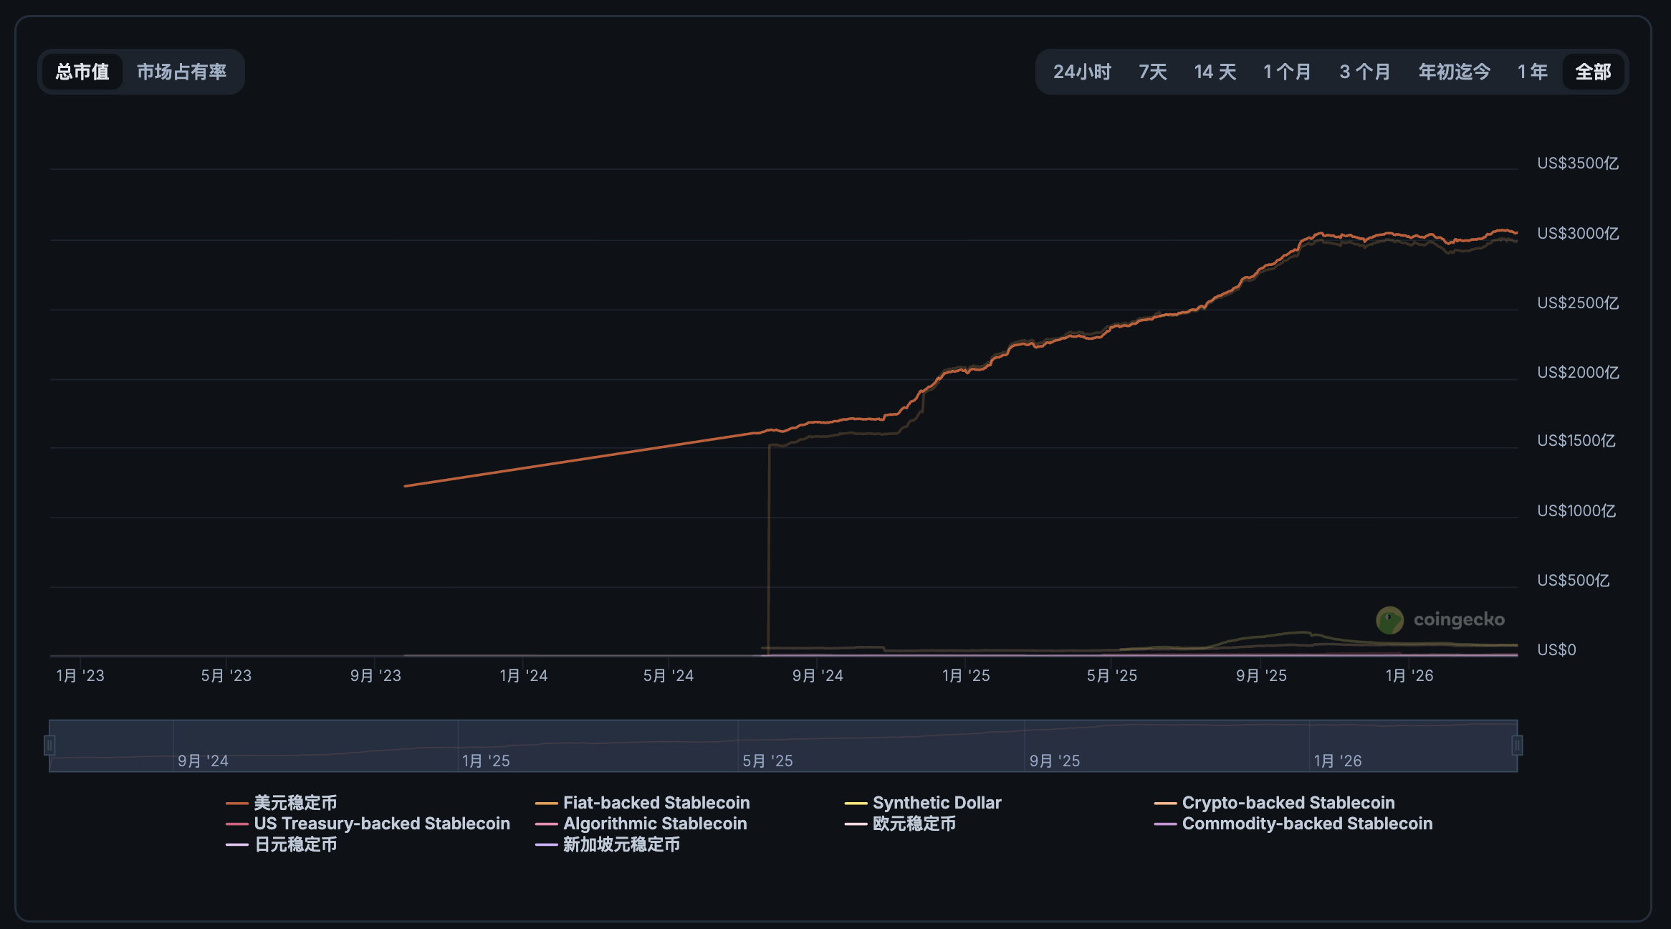Toggle the Algorithmic Stablecoin series
The image size is (1671, 929).
pos(641,824)
